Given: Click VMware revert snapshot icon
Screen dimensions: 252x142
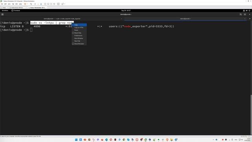Looking at the screenshot, I should tap(38, 4).
